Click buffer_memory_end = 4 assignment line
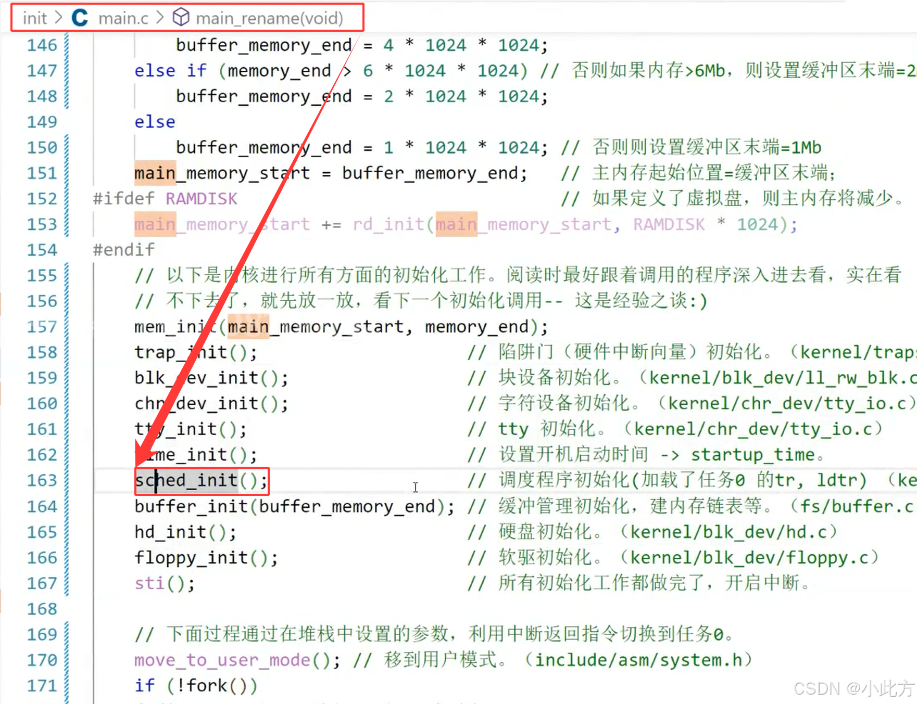Image resolution: width=917 pixels, height=704 pixels. (x=362, y=45)
